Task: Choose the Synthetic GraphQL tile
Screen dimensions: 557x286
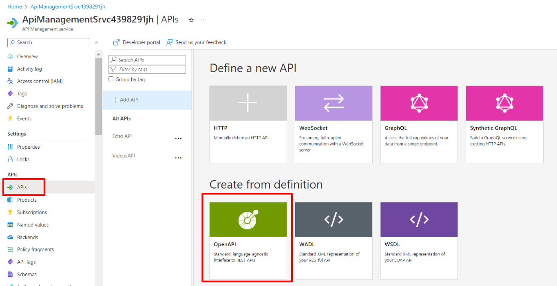Action: [x=504, y=124]
